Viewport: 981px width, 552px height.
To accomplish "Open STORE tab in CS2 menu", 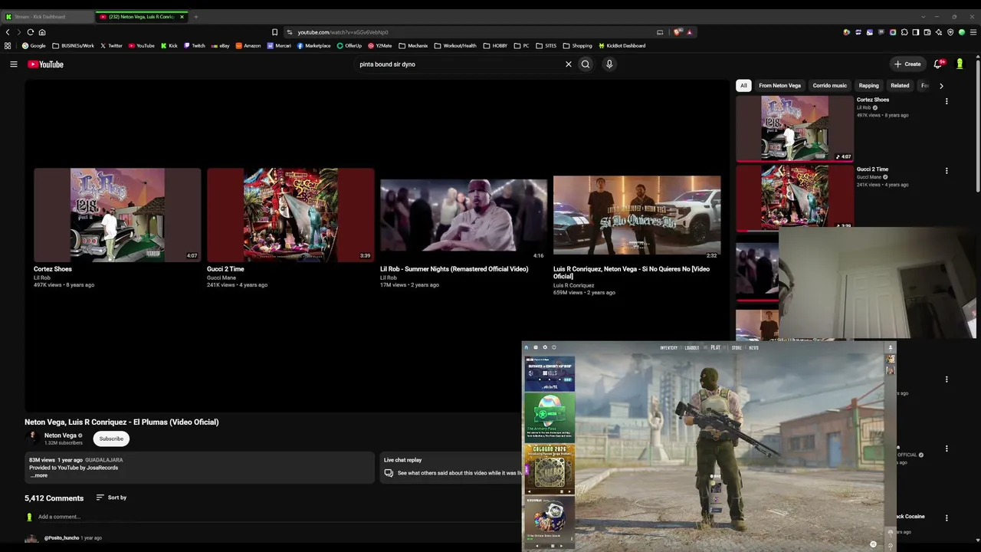I will click(x=737, y=348).
